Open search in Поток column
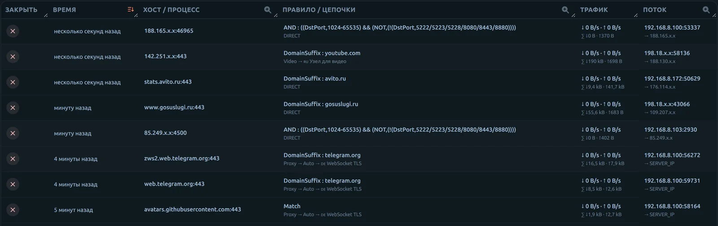718x226 pixels. 706,9
